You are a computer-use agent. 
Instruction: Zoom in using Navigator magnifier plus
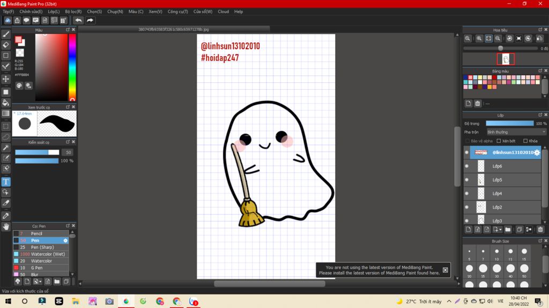click(479, 38)
